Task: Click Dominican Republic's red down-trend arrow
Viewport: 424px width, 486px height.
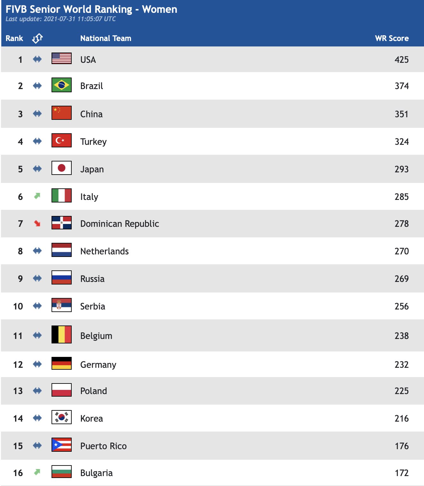Action: (37, 223)
